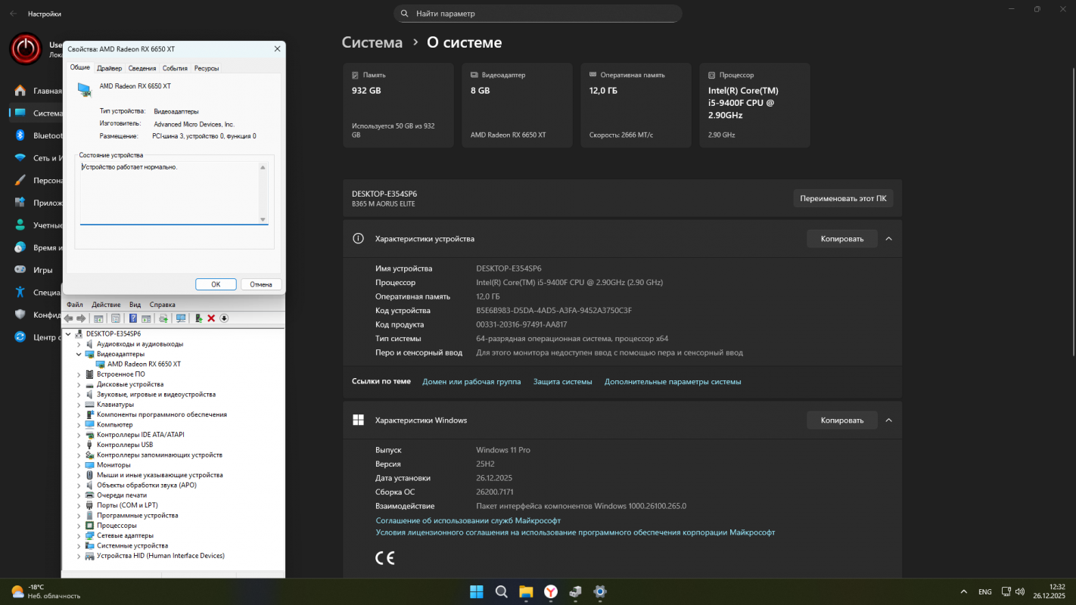Click the Properties toolbar icon
The image size is (1076, 605).
[x=116, y=318]
